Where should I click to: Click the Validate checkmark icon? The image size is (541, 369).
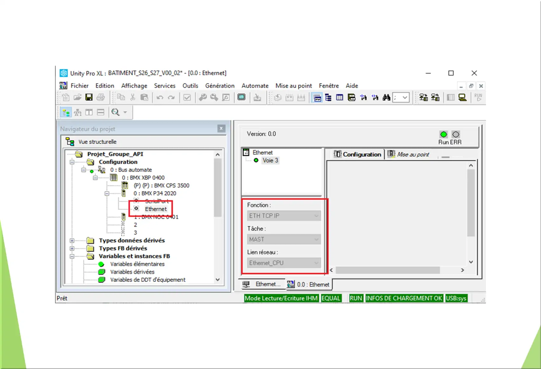pyautogui.click(x=187, y=98)
